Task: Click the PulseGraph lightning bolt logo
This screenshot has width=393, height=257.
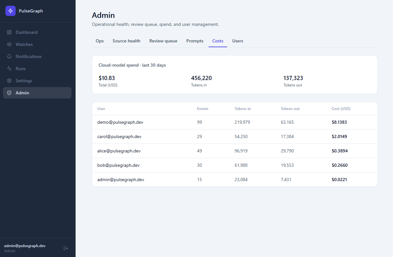Action: coord(11,11)
